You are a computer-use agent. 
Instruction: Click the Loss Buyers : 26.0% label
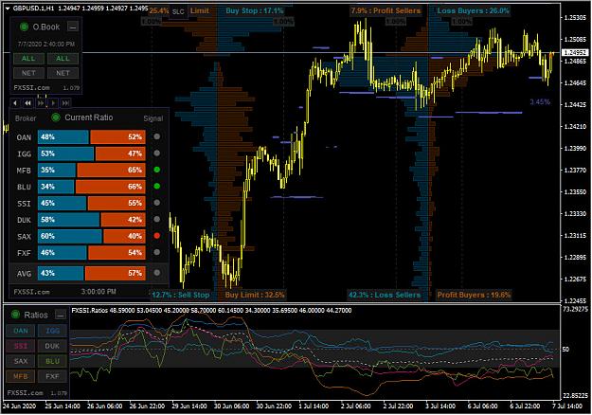[473, 10]
